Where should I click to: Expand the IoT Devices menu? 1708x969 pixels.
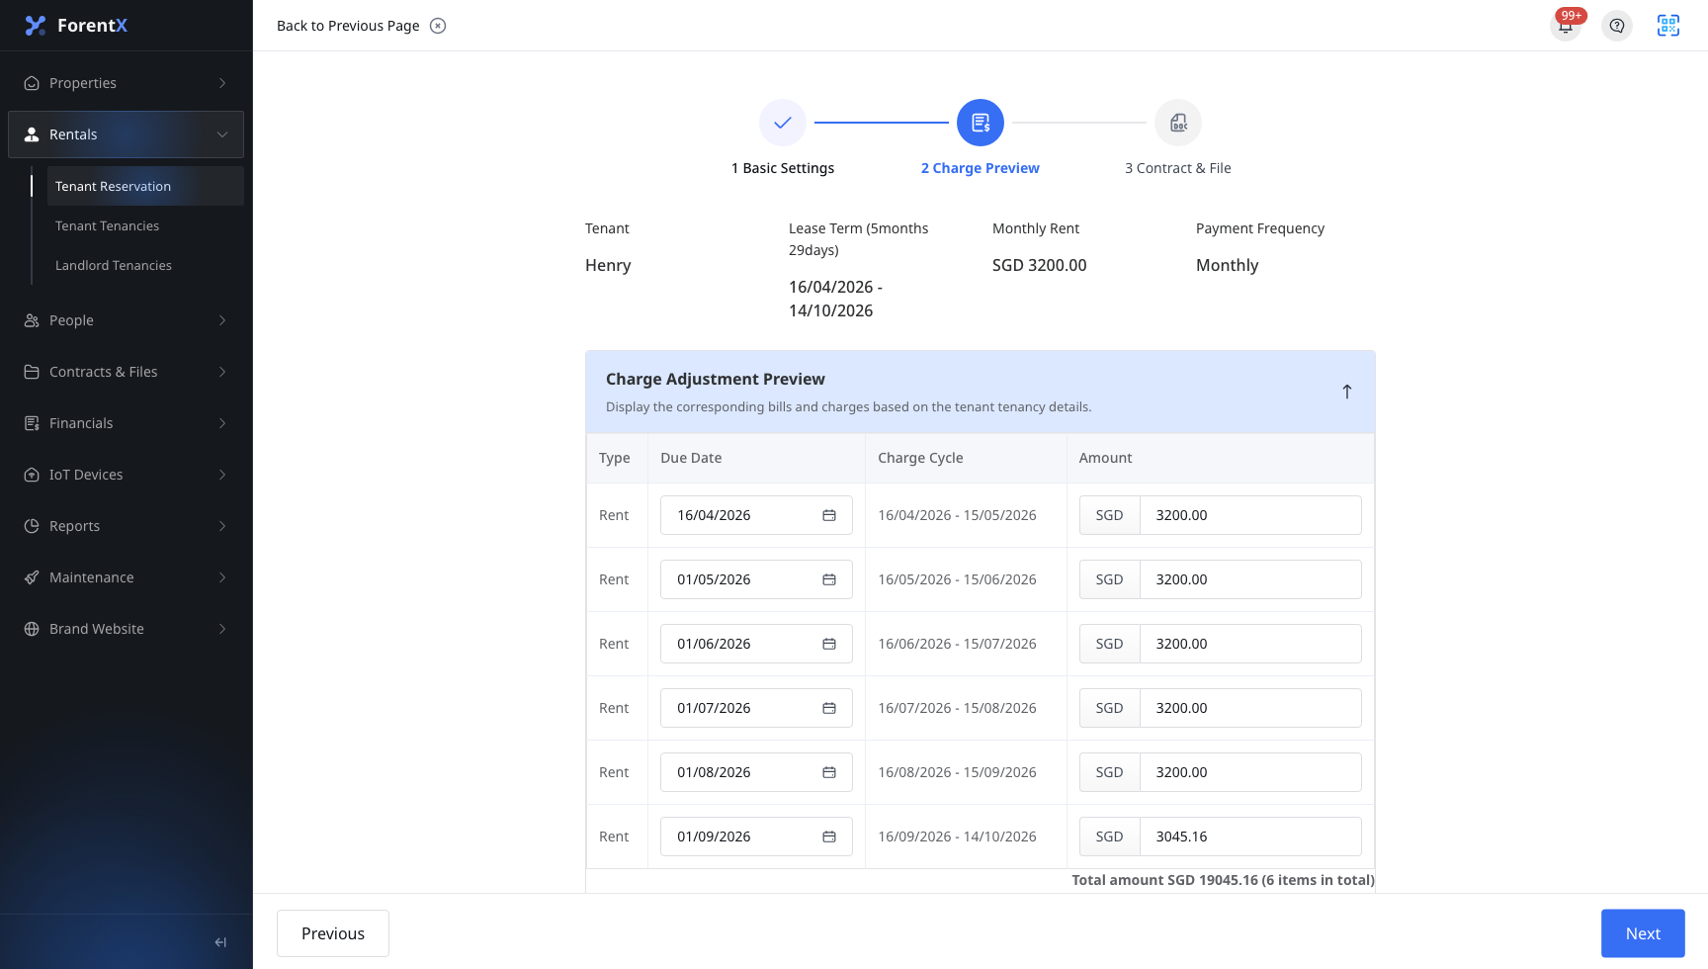pos(126,475)
